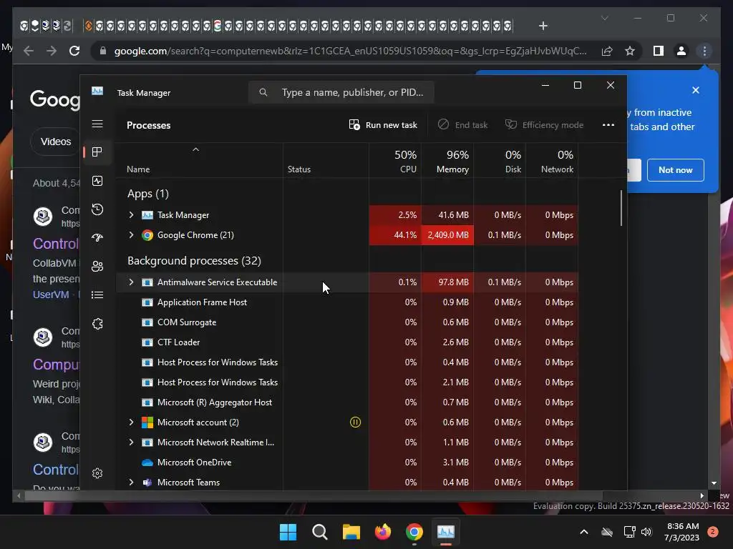
Task: Expand Antimalware Service Executable row
Action: (x=132, y=282)
